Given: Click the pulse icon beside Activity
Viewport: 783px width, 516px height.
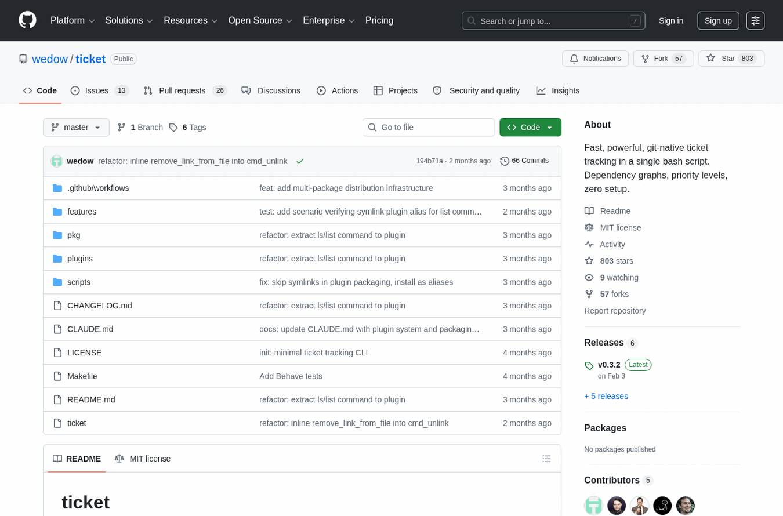Looking at the screenshot, I should tap(589, 244).
